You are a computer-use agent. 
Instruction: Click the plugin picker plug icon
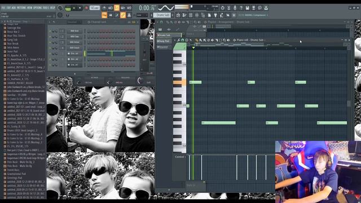(x=215, y=15)
